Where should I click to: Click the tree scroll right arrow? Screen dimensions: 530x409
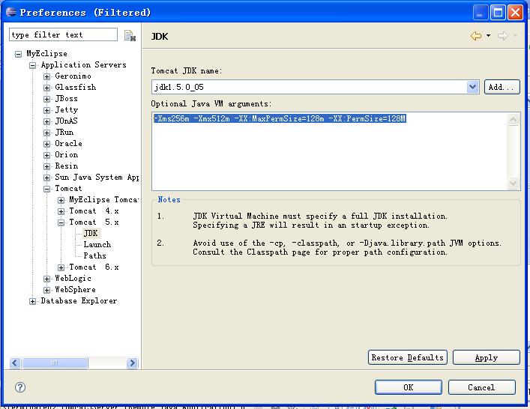point(132,363)
